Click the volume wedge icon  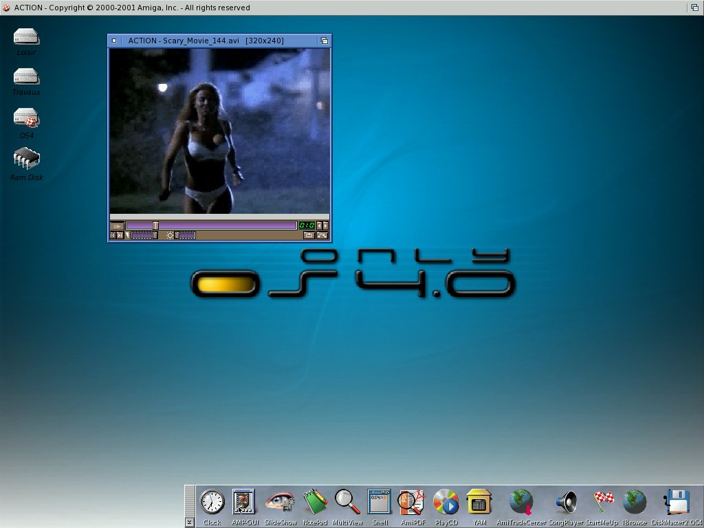(x=127, y=235)
